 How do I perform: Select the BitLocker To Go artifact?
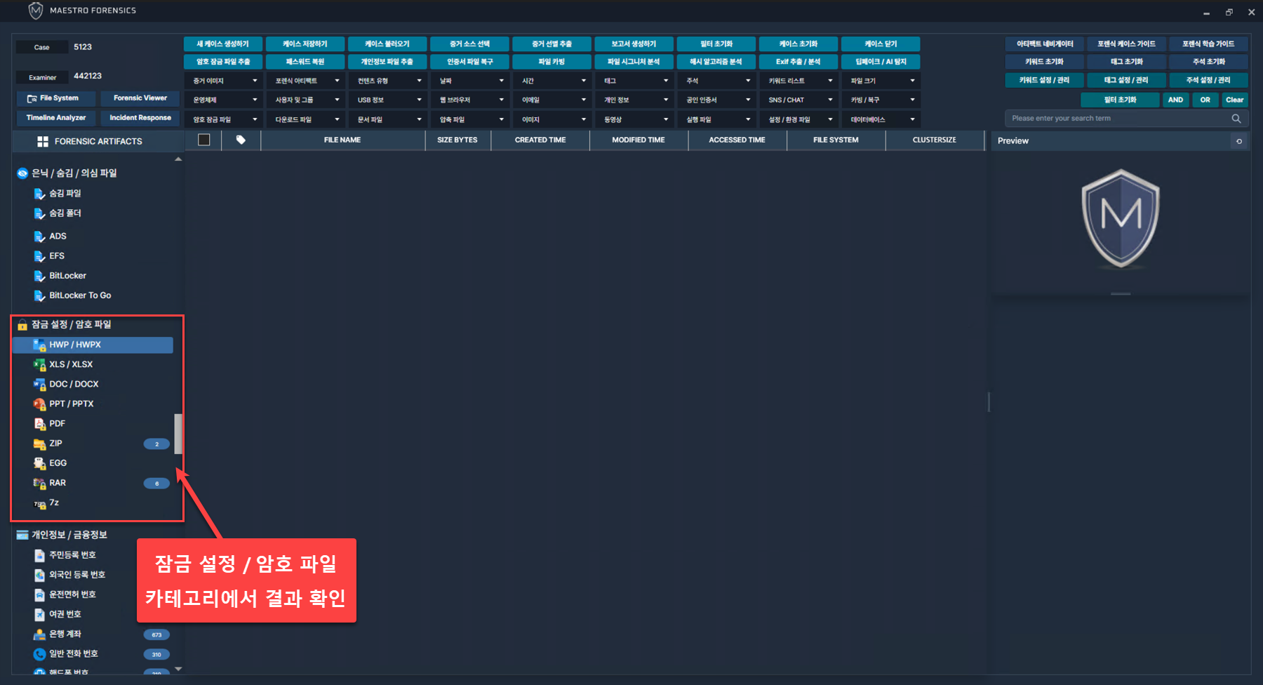click(80, 295)
